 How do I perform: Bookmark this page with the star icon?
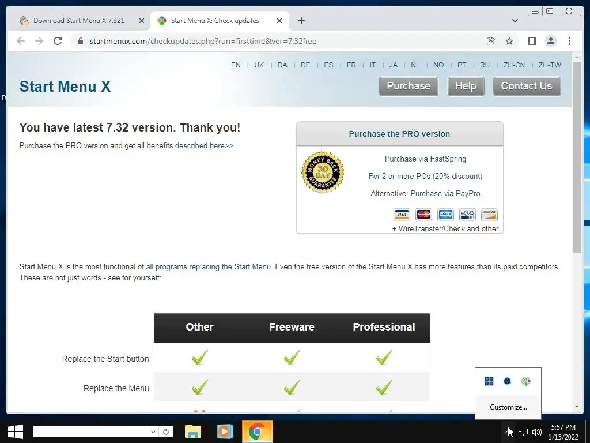[509, 41]
